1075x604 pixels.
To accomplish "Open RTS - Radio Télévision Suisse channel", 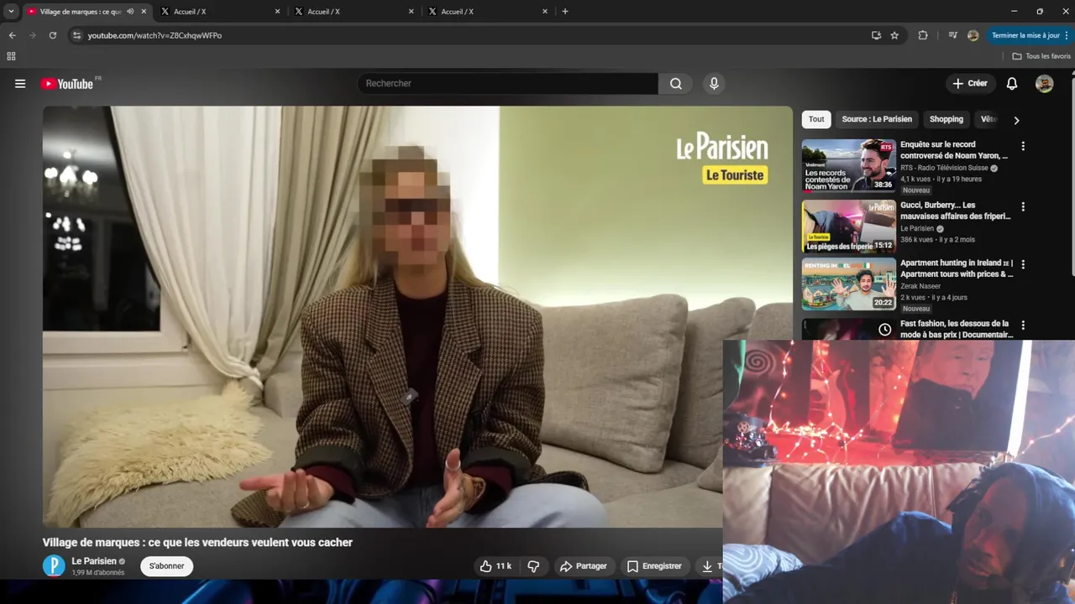I will (944, 168).
